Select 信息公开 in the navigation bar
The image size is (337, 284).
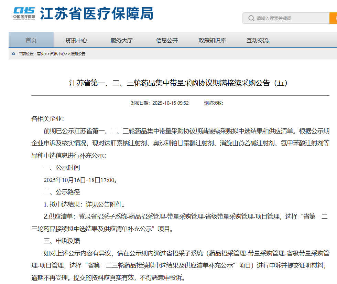pos(167,40)
